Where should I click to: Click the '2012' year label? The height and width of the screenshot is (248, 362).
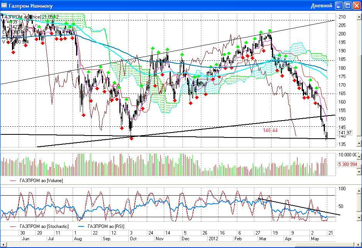[213, 239]
